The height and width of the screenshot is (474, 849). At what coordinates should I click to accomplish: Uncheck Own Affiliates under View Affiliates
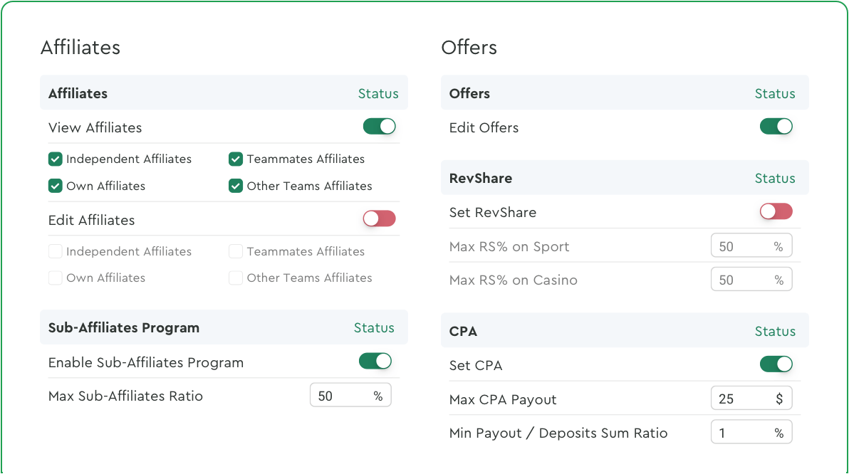[56, 186]
